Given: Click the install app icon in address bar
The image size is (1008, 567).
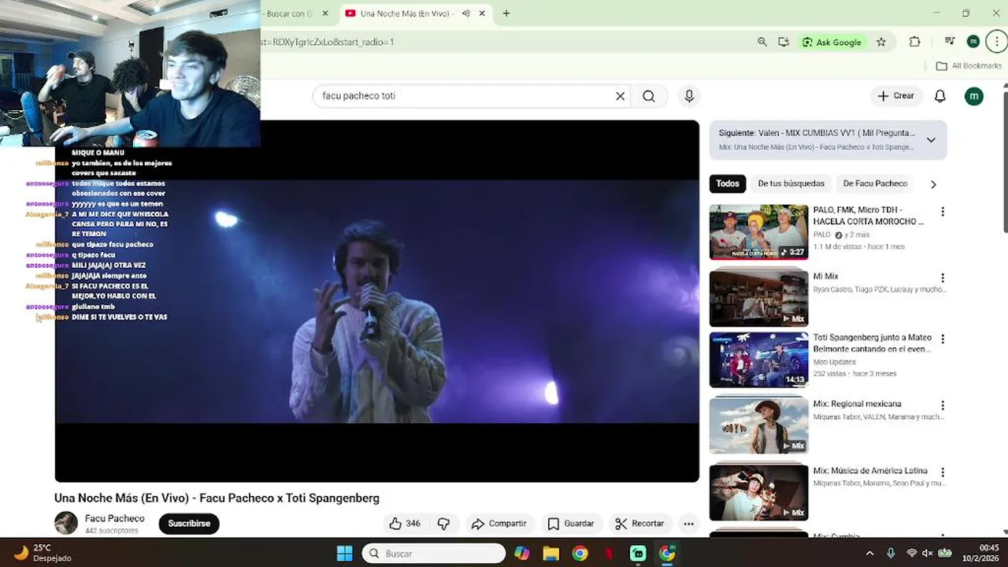Looking at the screenshot, I should (784, 42).
